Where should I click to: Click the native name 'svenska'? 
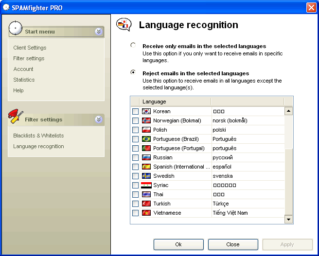tap(223, 176)
